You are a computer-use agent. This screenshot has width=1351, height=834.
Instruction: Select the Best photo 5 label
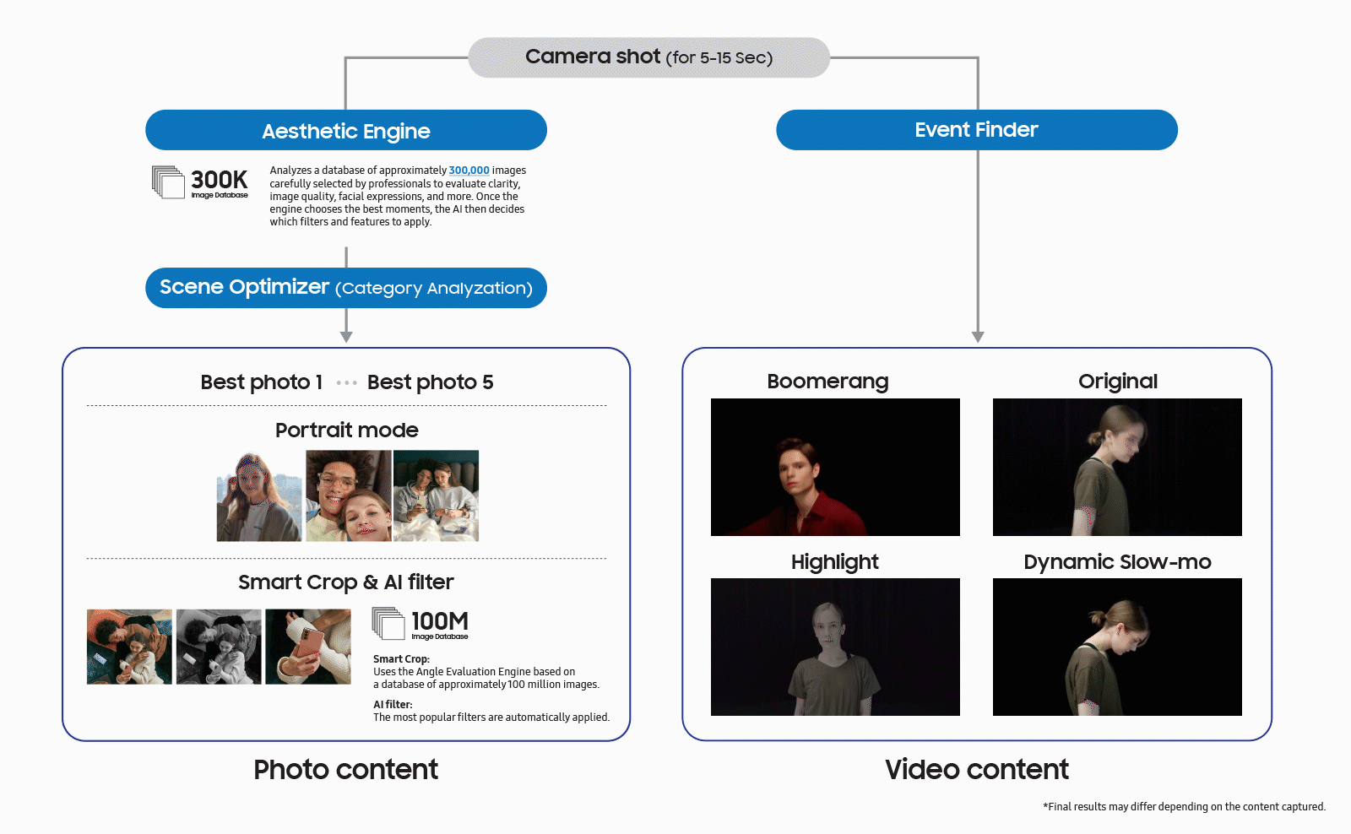coord(430,382)
